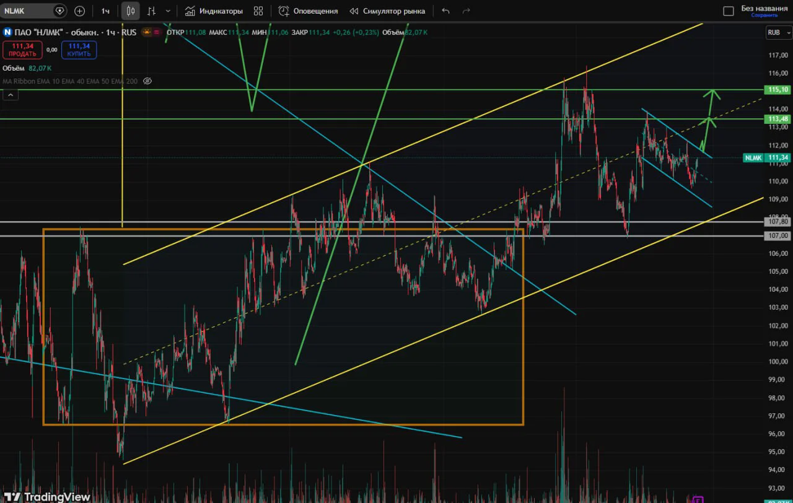Click the NLMK symbol search field
Screen dimensions: 793x503
pos(34,11)
